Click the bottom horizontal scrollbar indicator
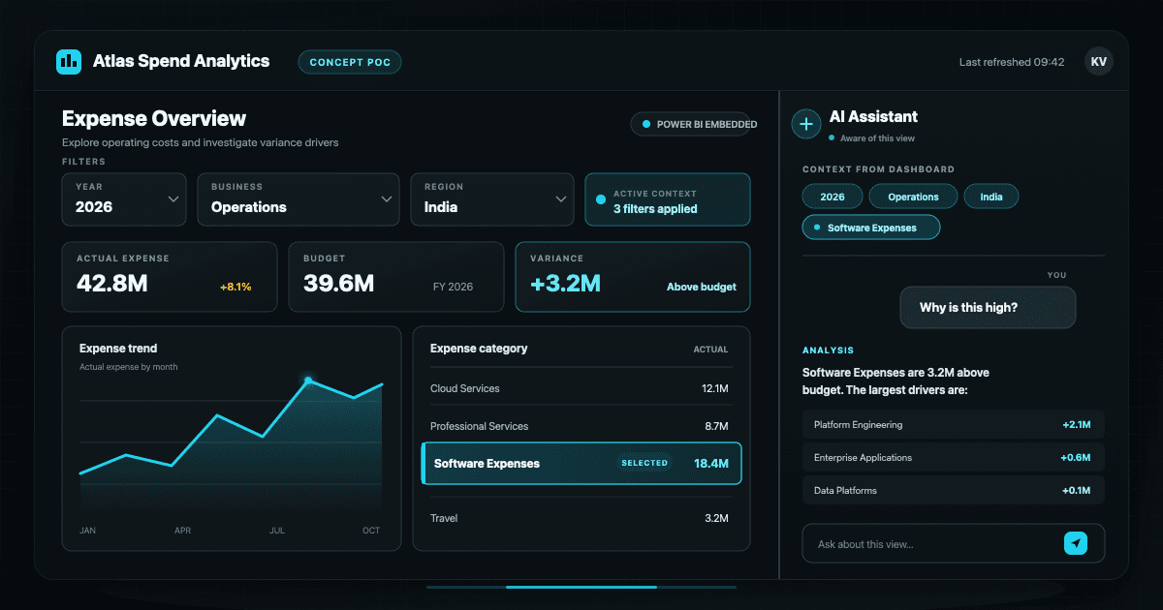The image size is (1163, 610). tap(581, 587)
